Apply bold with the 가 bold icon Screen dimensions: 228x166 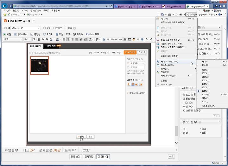[x=34, y=39]
